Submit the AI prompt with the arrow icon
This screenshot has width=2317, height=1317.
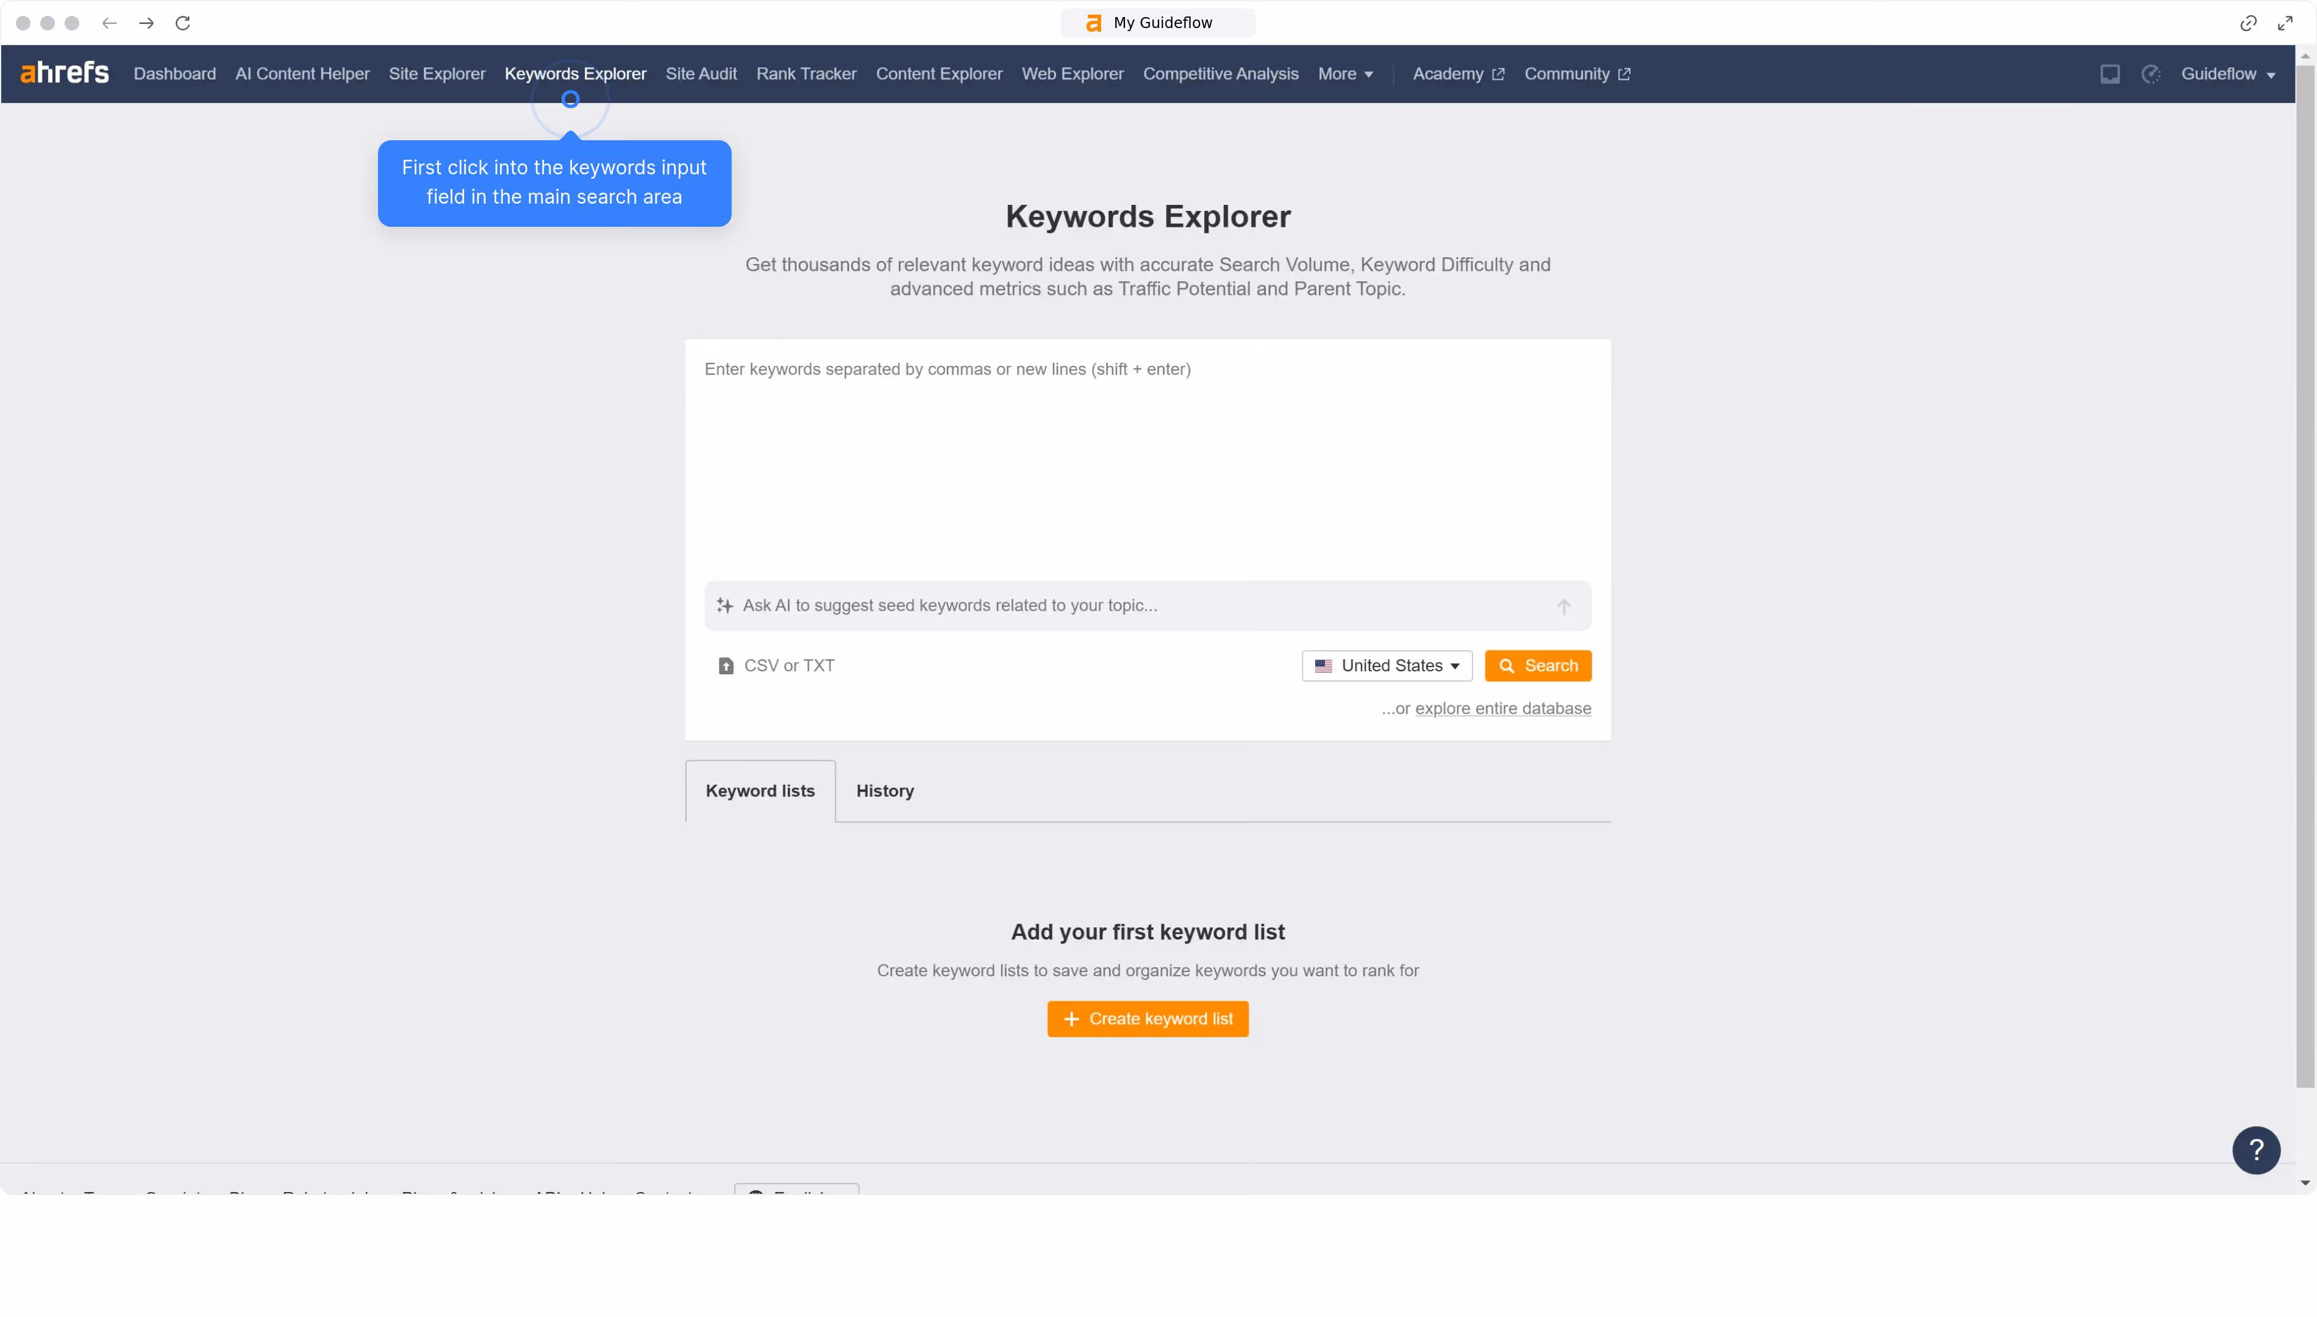click(x=1563, y=606)
